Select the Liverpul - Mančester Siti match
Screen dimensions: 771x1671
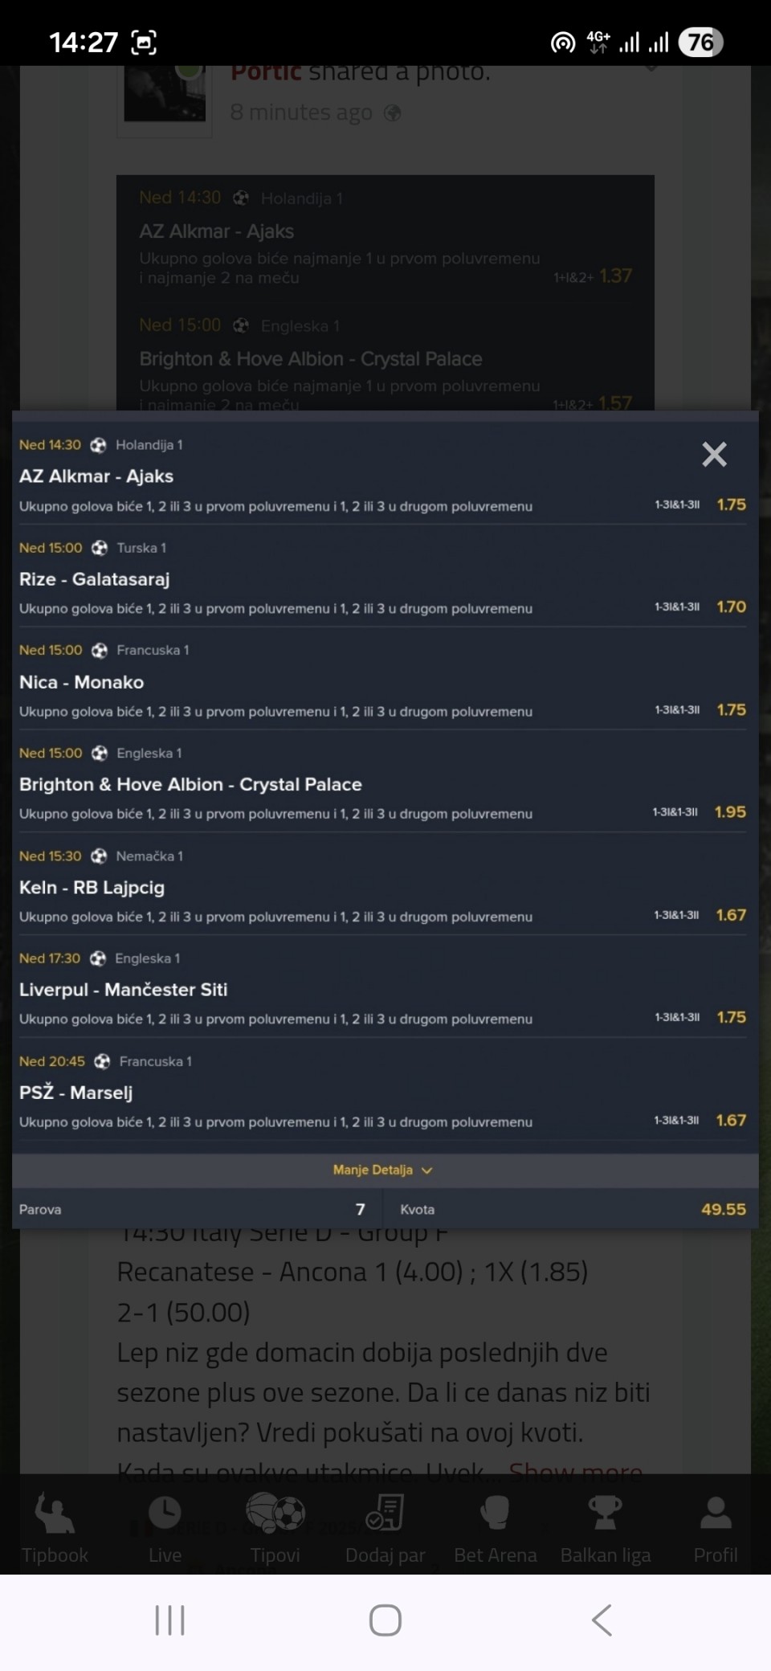coord(124,990)
